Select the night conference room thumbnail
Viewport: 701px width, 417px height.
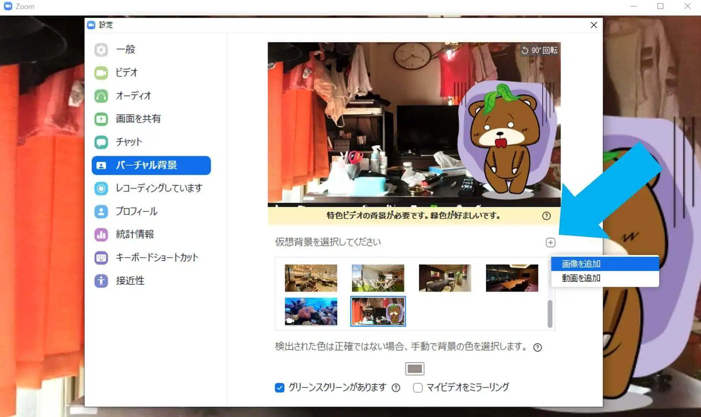coord(512,278)
